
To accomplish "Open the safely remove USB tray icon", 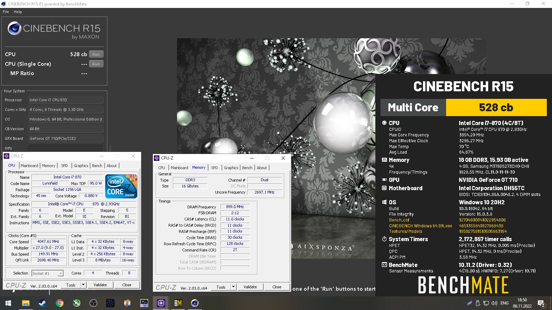I will click(x=478, y=303).
